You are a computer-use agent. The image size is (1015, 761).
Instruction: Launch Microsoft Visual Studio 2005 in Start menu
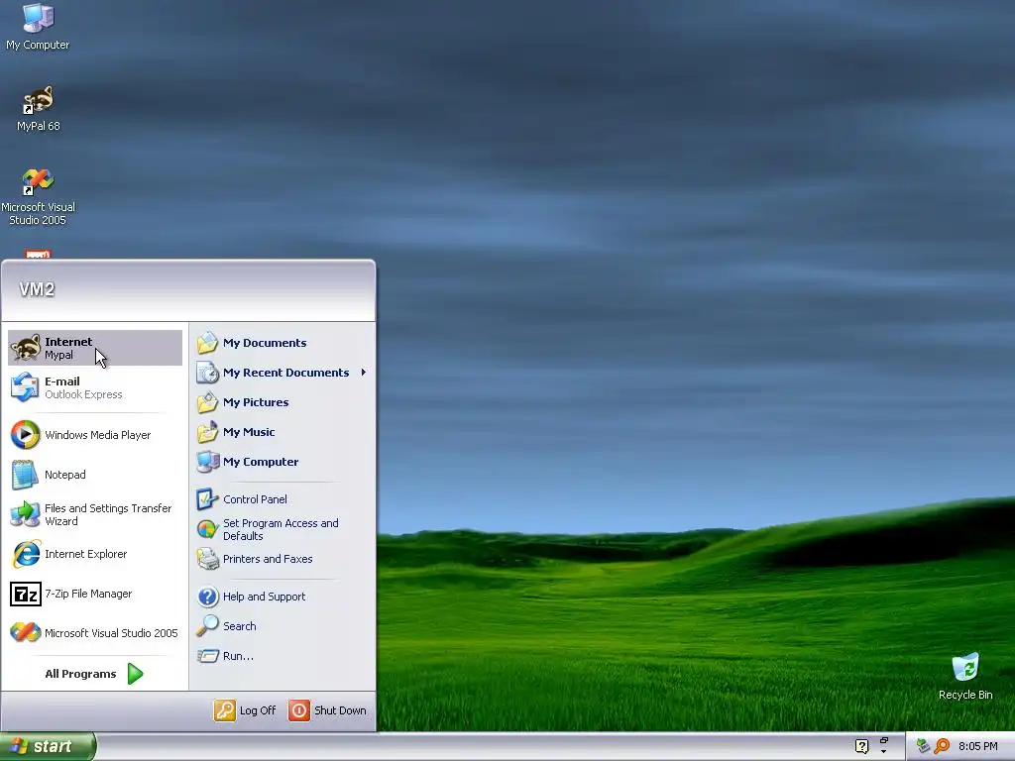[95, 633]
